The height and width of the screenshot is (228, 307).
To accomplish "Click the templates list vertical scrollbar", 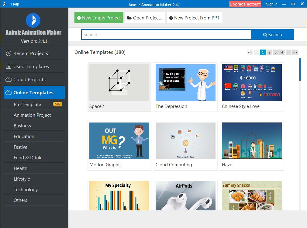I will coord(300,70).
